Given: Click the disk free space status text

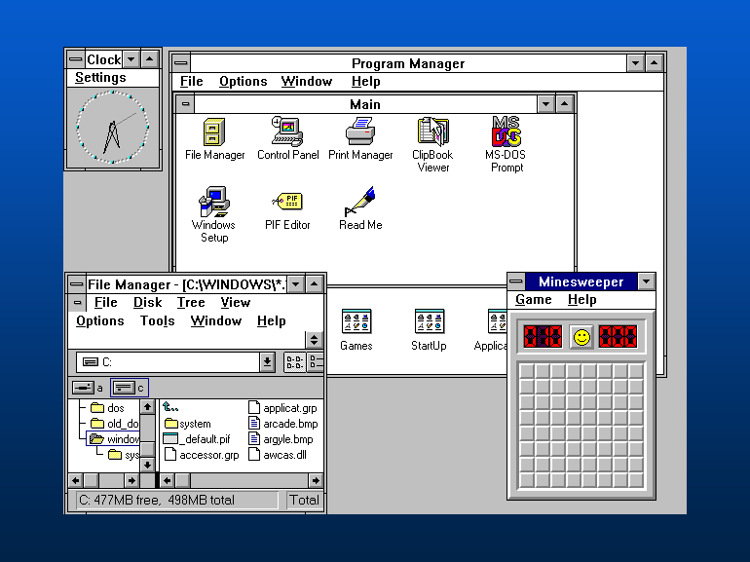Looking at the screenshot, I should [157, 500].
